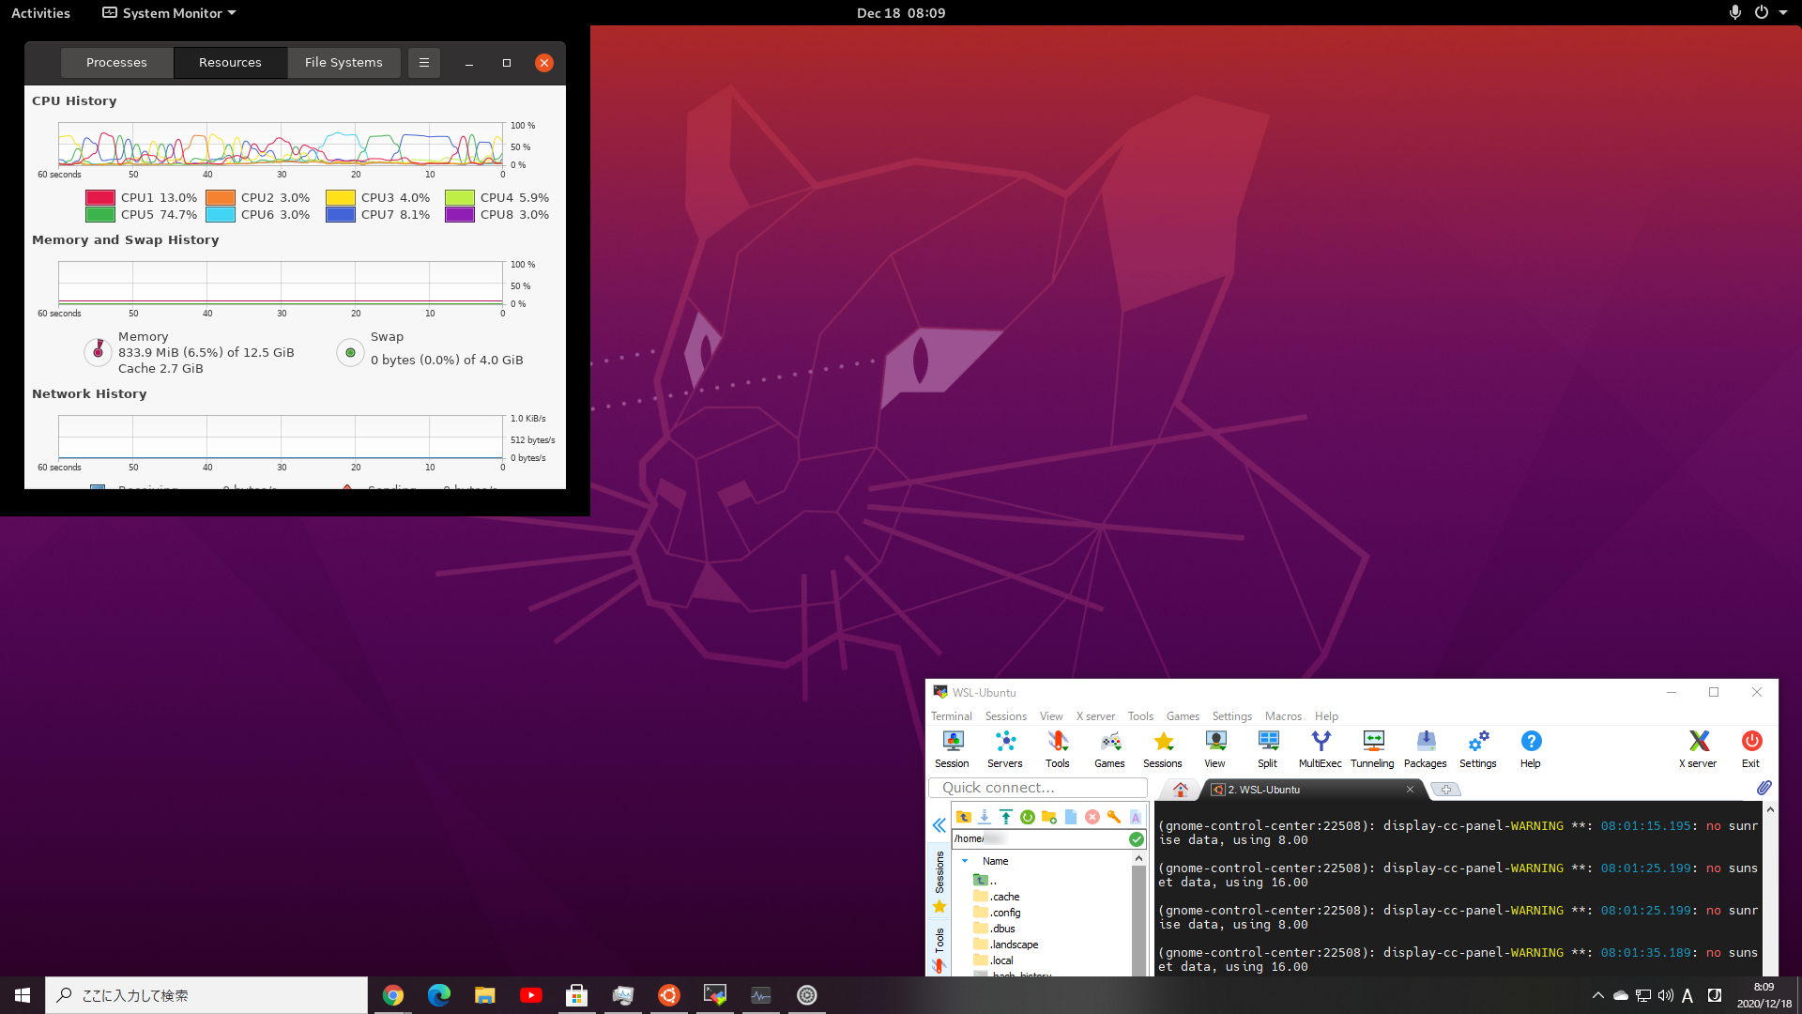Viewport: 1802px width, 1014px height.
Task: Click the Resources tab in System Monitor
Action: (x=230, y=62)
